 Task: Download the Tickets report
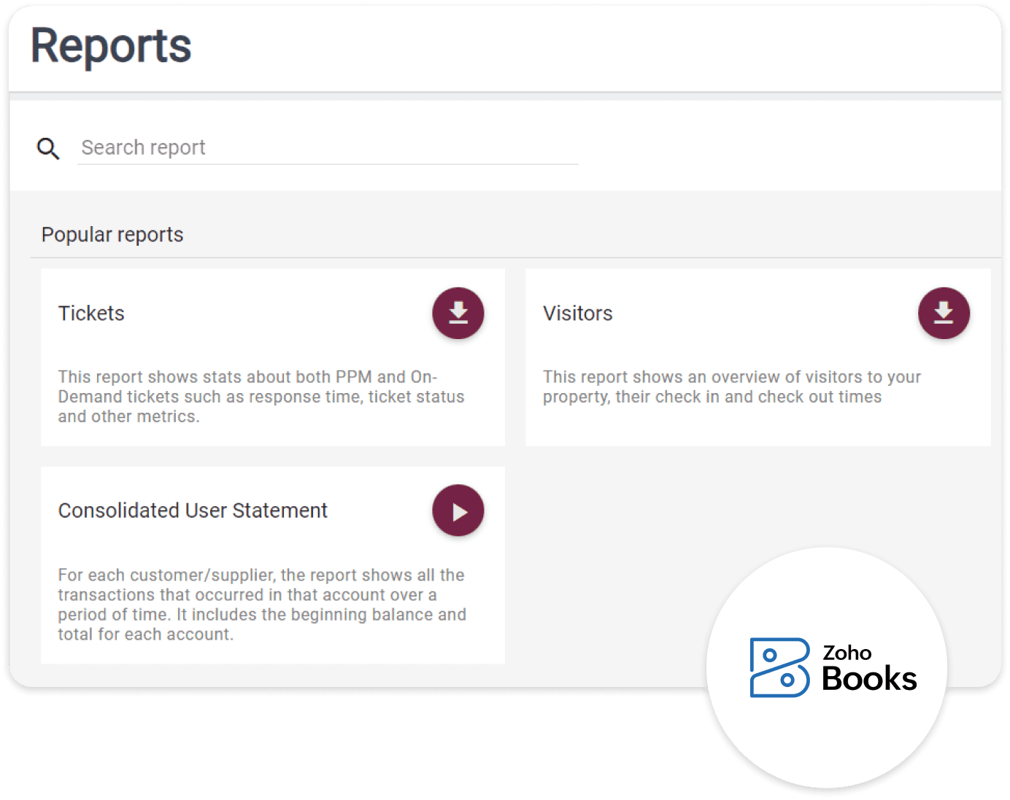[458, 314]
